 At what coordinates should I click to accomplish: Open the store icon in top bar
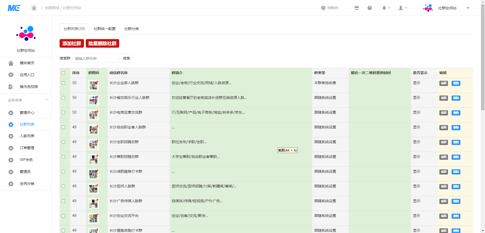click(x=357, y=8)
